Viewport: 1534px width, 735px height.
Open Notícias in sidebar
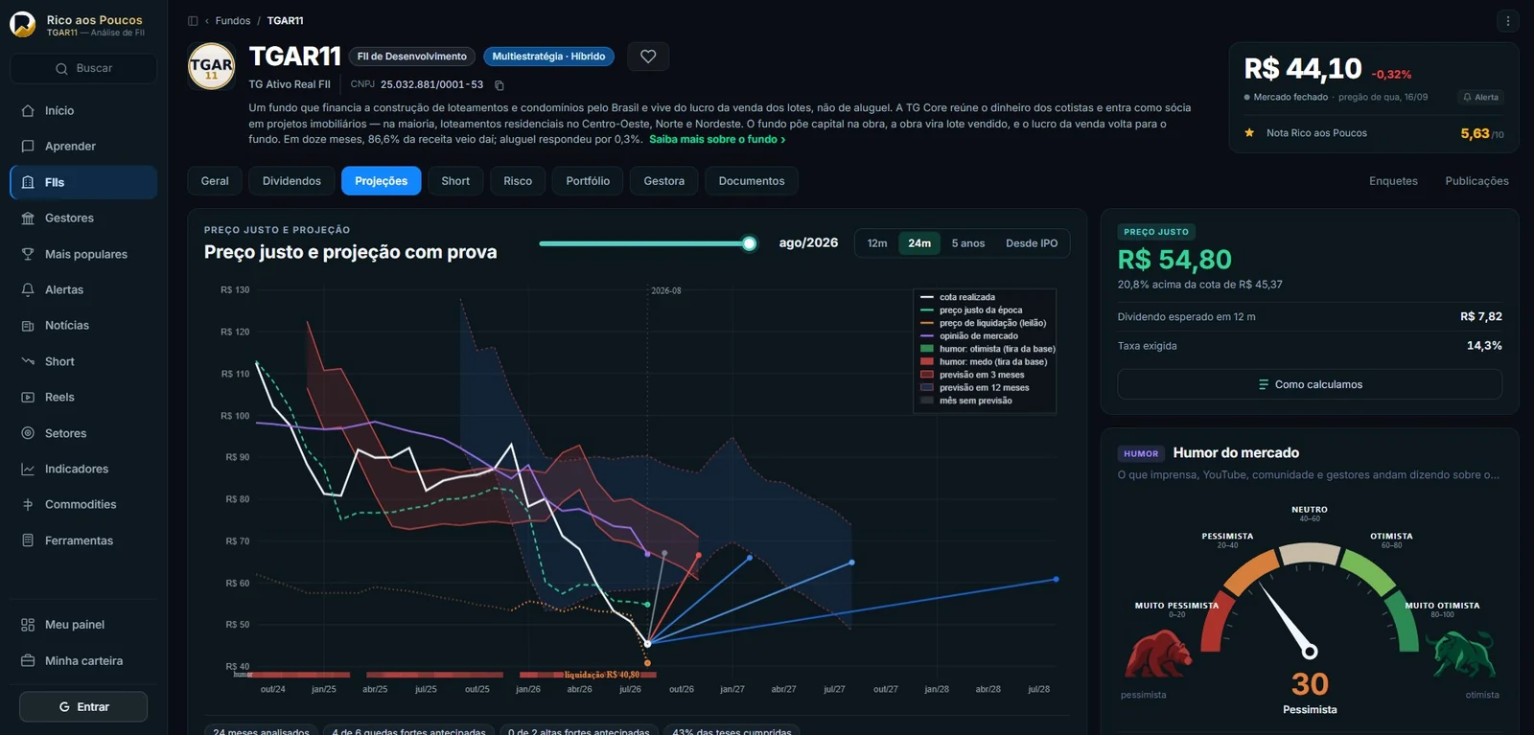click(x=83, y=326)
